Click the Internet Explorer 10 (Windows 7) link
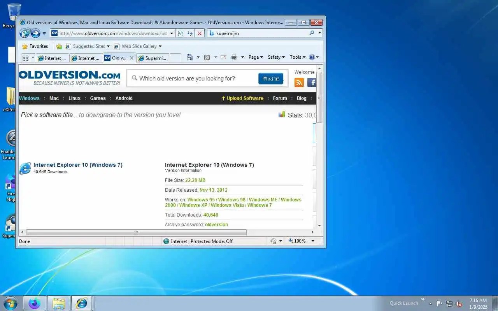Screen dimensions: 498x311 point(78,165)
